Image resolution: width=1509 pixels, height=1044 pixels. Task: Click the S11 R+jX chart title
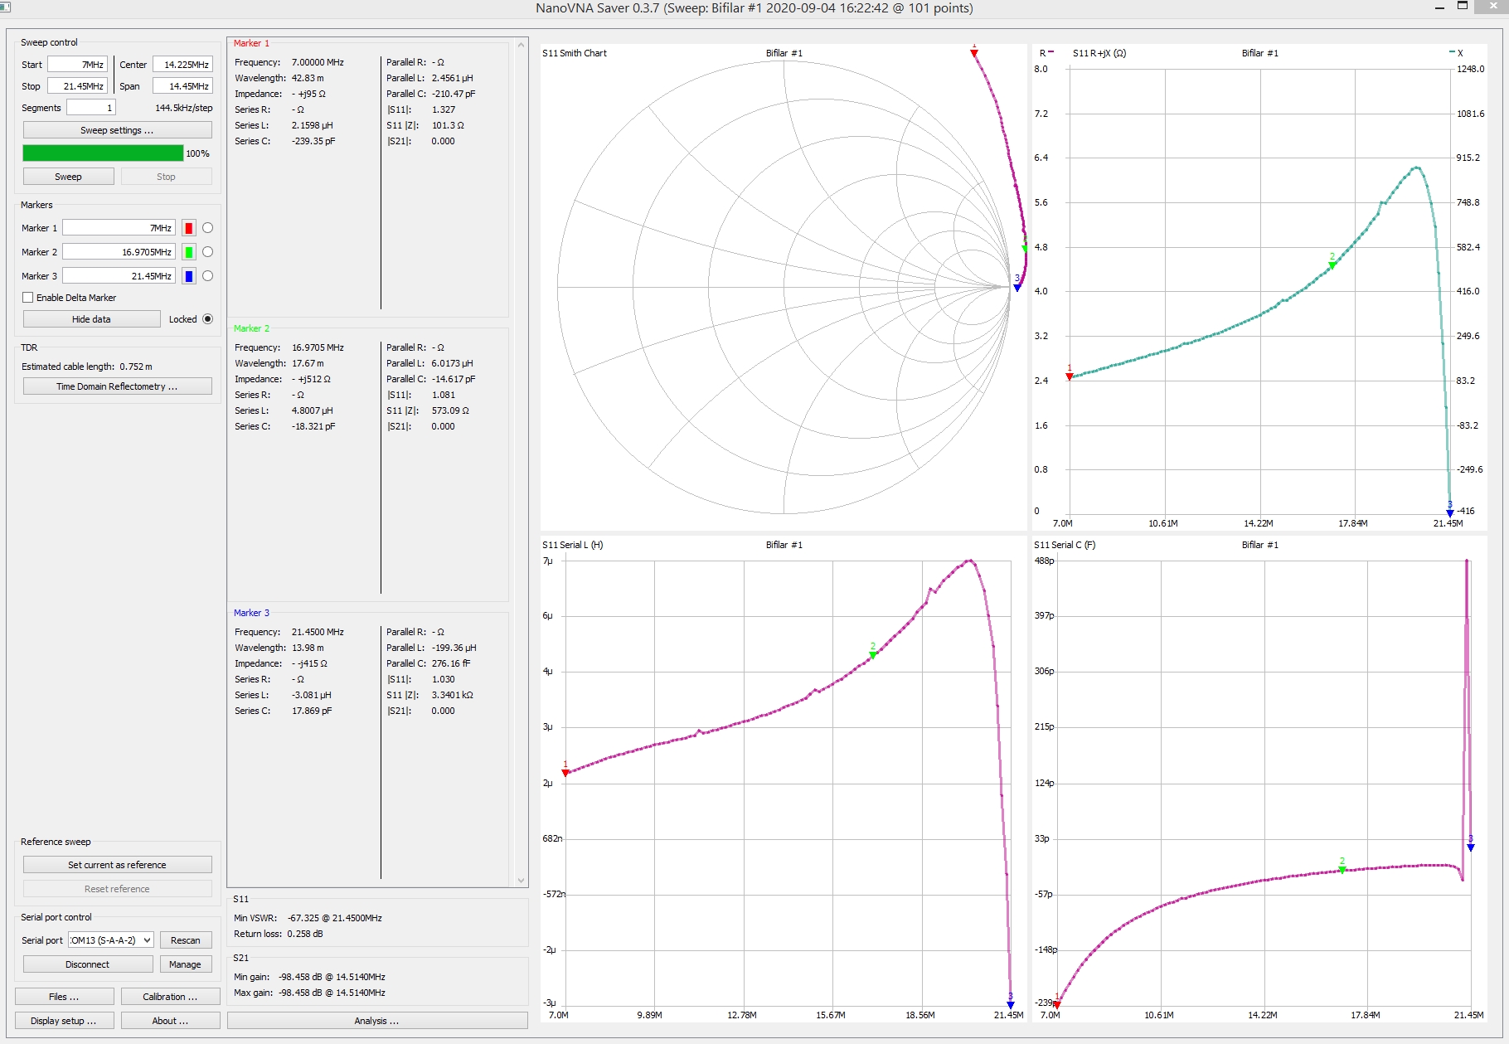[x=1099, y=53]
